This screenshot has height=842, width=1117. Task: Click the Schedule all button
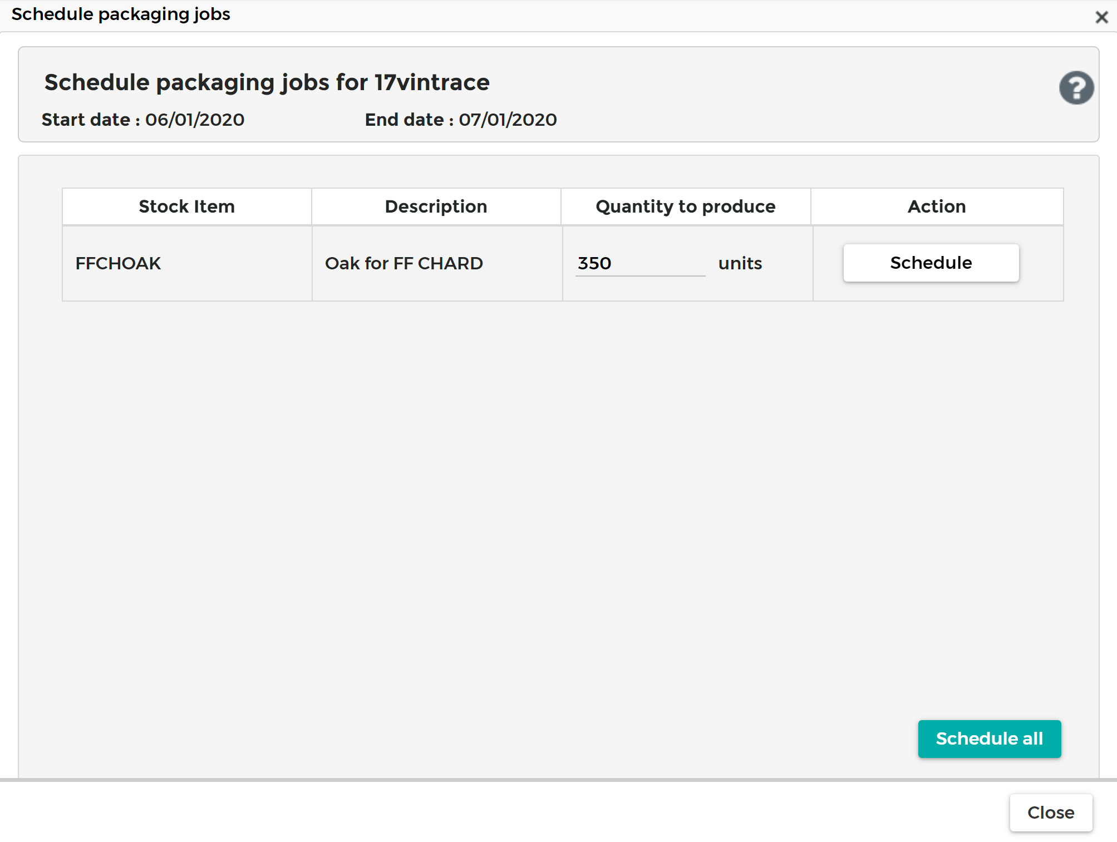click(x=990, y=739)
